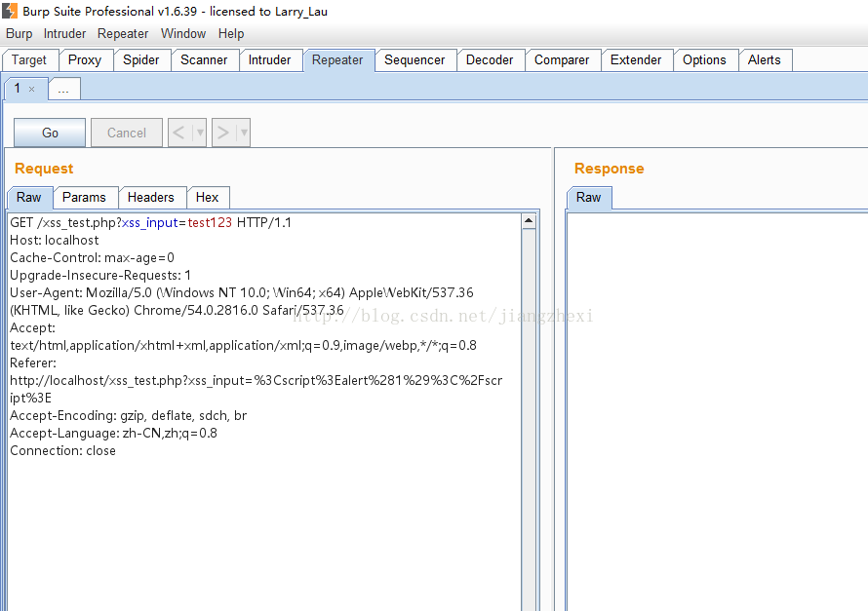Switch to the Target tab
The image size is (868, 611).
(30, 60)
